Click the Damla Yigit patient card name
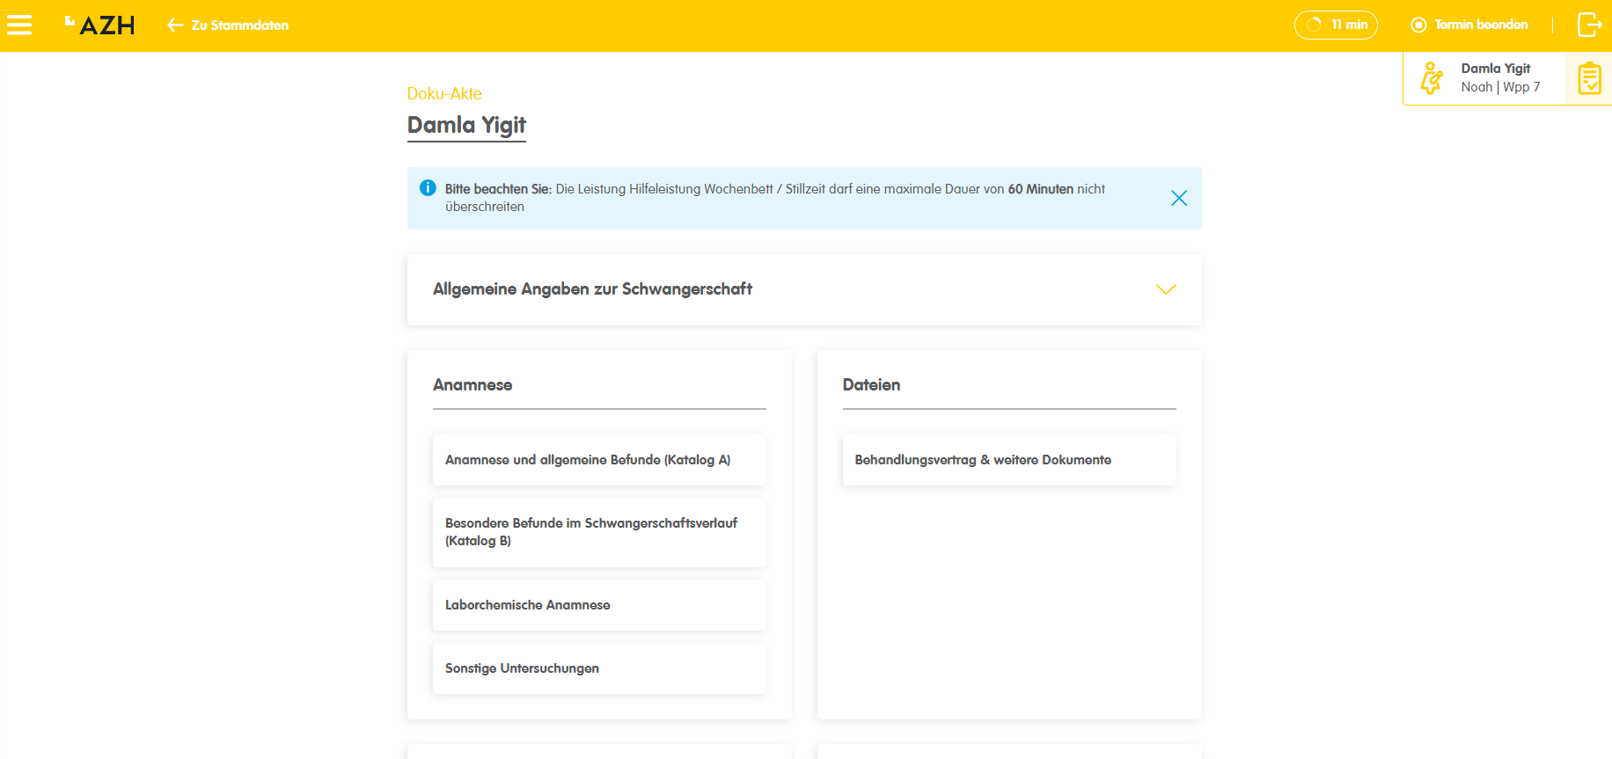This screenshot has height=759, width=1612. [1495, 69]
